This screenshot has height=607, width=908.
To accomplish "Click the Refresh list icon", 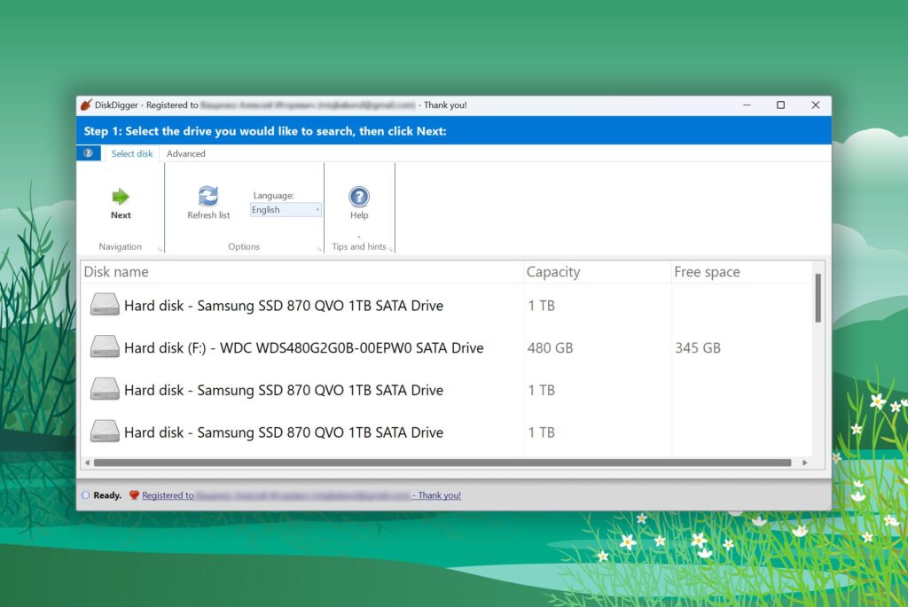I will (x=208, y=196).
